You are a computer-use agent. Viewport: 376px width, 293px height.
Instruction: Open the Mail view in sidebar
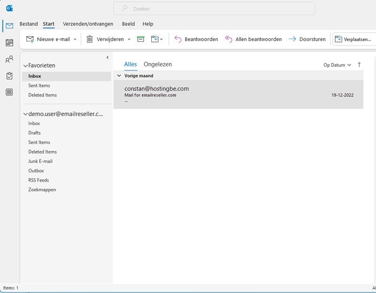pyautogui.click(x=9, y=26)
